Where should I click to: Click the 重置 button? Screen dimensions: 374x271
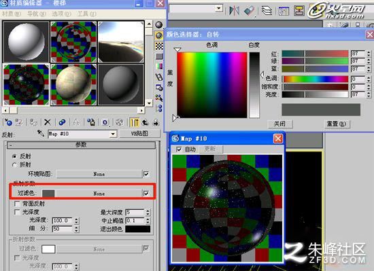point(336,124)
